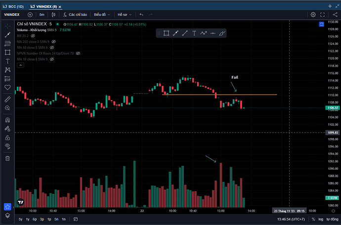
Task: Pick the polyline path tool in floating toolbar
Action: point(204,33)
